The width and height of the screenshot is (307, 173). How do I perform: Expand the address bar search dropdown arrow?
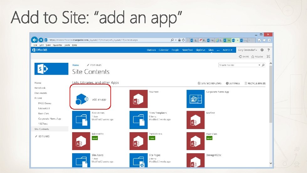[176, 40]
